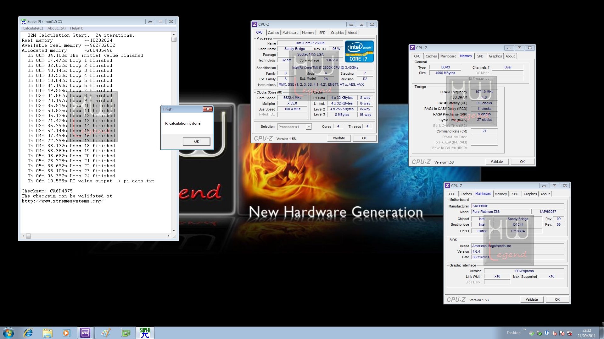Click Validate in the Memory CPU-Z window
This screenshot has height=339, width=604.
pos(497,162)
